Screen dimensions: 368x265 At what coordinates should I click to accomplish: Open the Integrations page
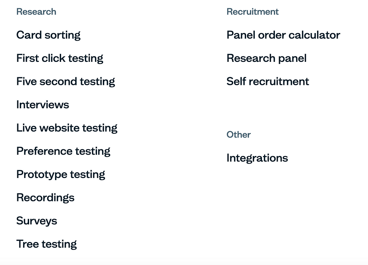[257, 158]
